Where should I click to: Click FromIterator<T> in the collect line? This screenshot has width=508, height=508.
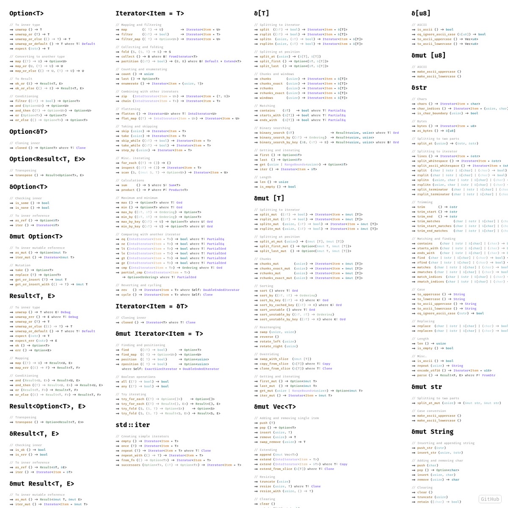183,56
